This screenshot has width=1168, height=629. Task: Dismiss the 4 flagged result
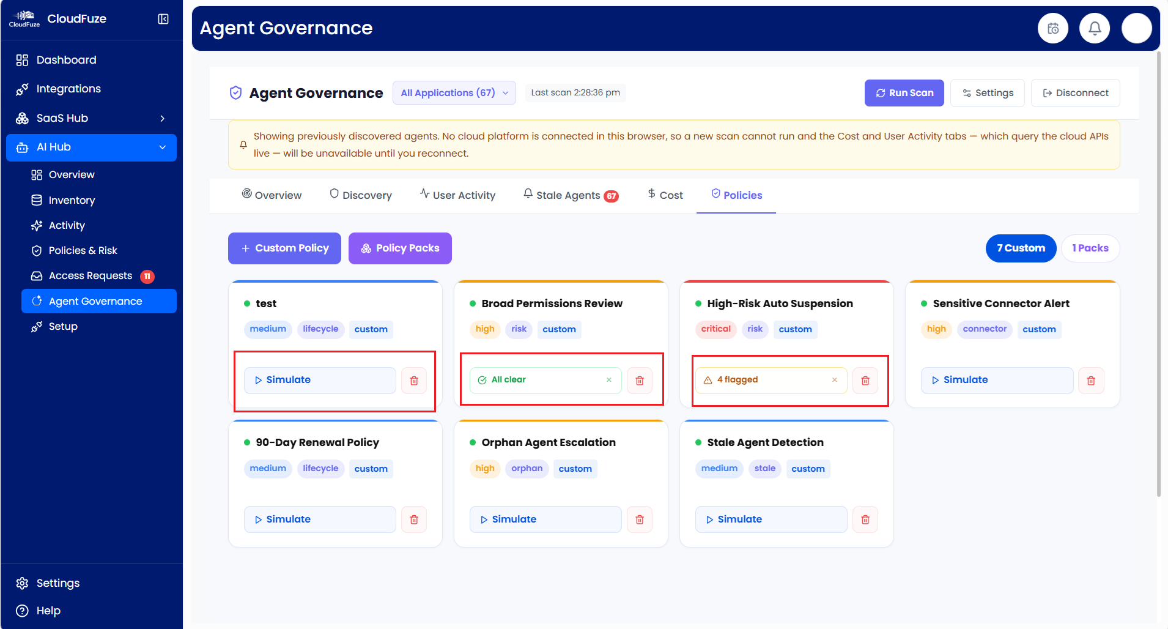pyautogui.click(x=835, y=380)
